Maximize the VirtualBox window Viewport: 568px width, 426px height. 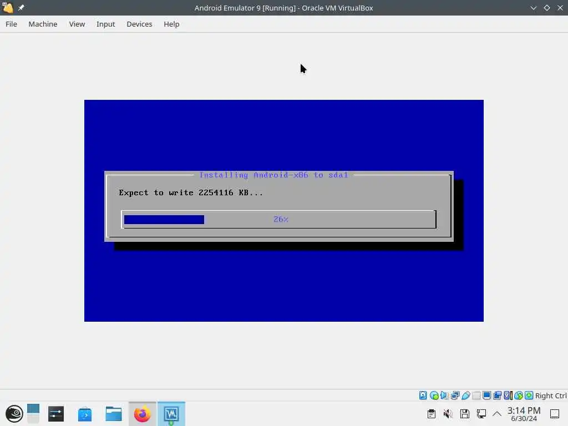coord(546,8)
